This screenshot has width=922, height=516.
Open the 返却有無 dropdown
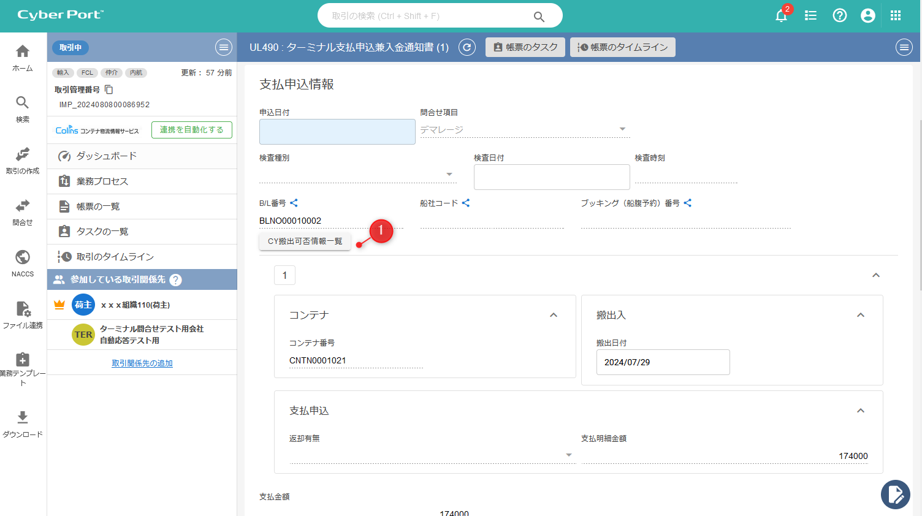click(568, 455)
